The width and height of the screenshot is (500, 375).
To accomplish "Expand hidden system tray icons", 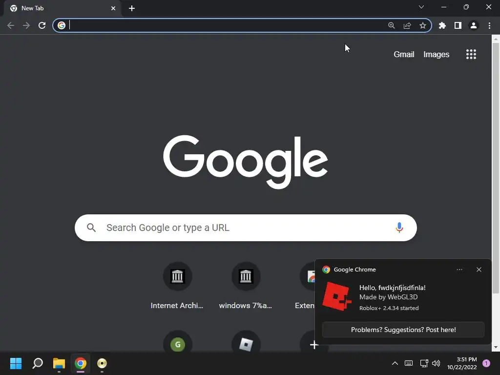I will click(x=395, y=363).
